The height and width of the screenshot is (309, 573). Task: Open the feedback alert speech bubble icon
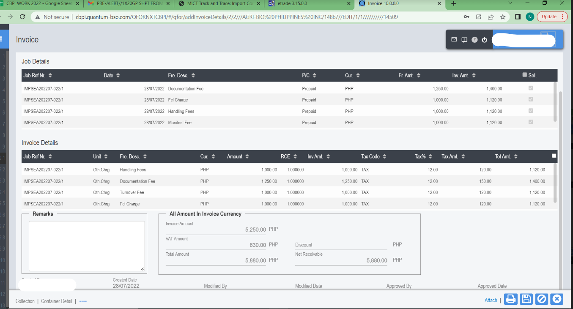[x=464, y=40]
